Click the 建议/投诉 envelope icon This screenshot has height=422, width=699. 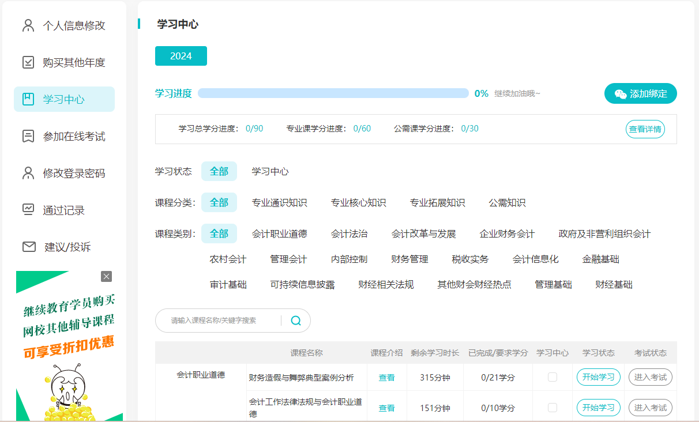(28, 246)
